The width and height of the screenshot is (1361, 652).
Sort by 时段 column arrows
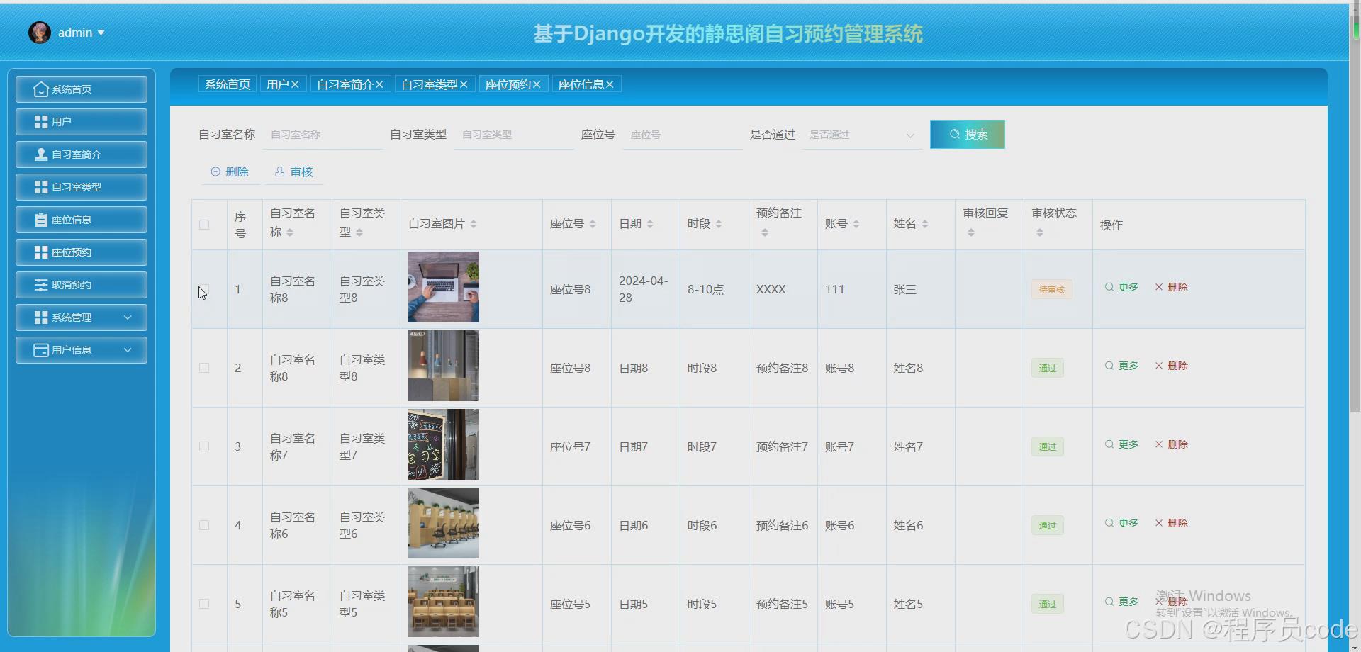(719, 224)
